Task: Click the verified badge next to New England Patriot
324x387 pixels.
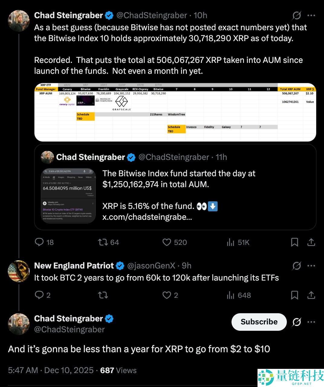Action: coord(120,266)
